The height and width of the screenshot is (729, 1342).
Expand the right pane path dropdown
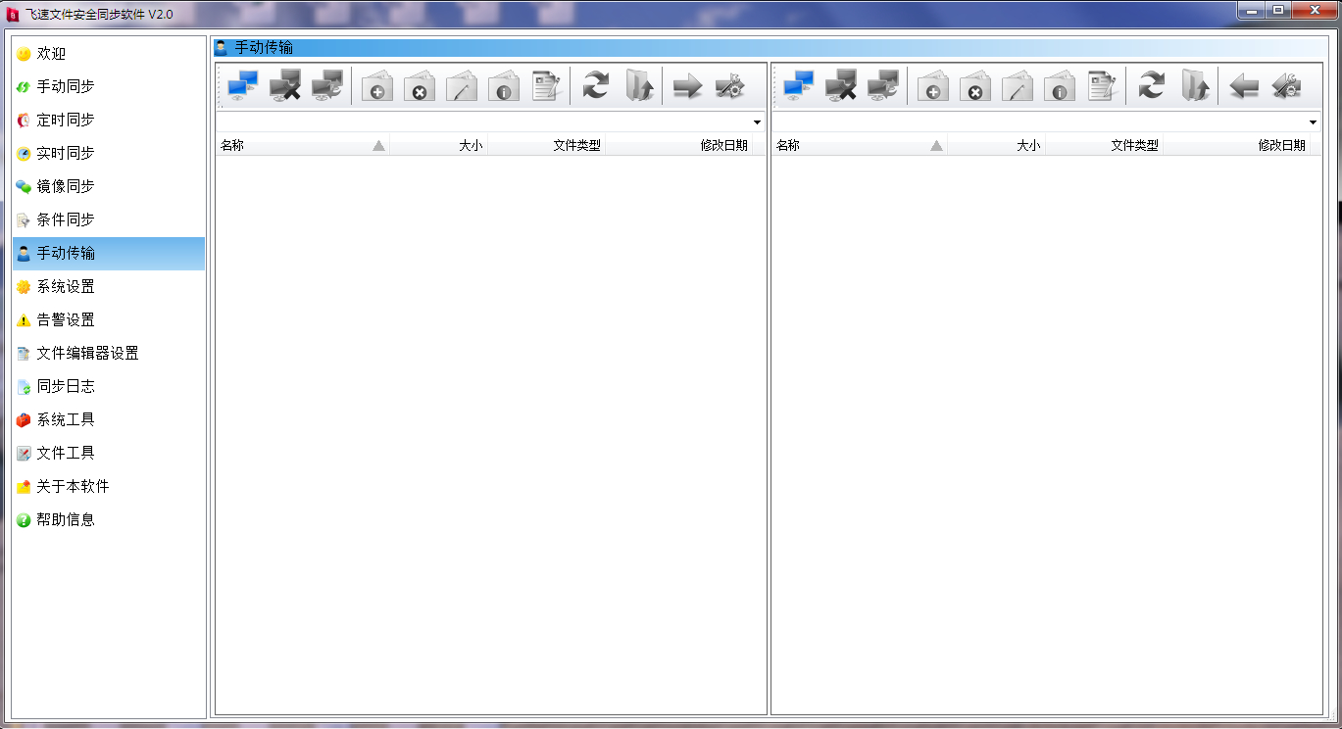tap(1313, 122)
